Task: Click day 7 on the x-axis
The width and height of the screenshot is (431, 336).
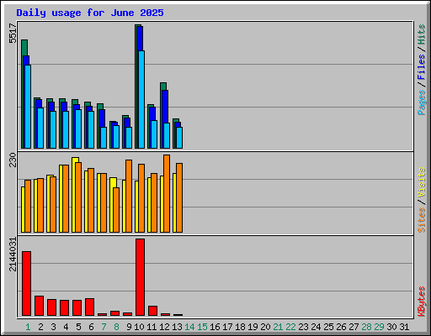Action: point(104,327)
